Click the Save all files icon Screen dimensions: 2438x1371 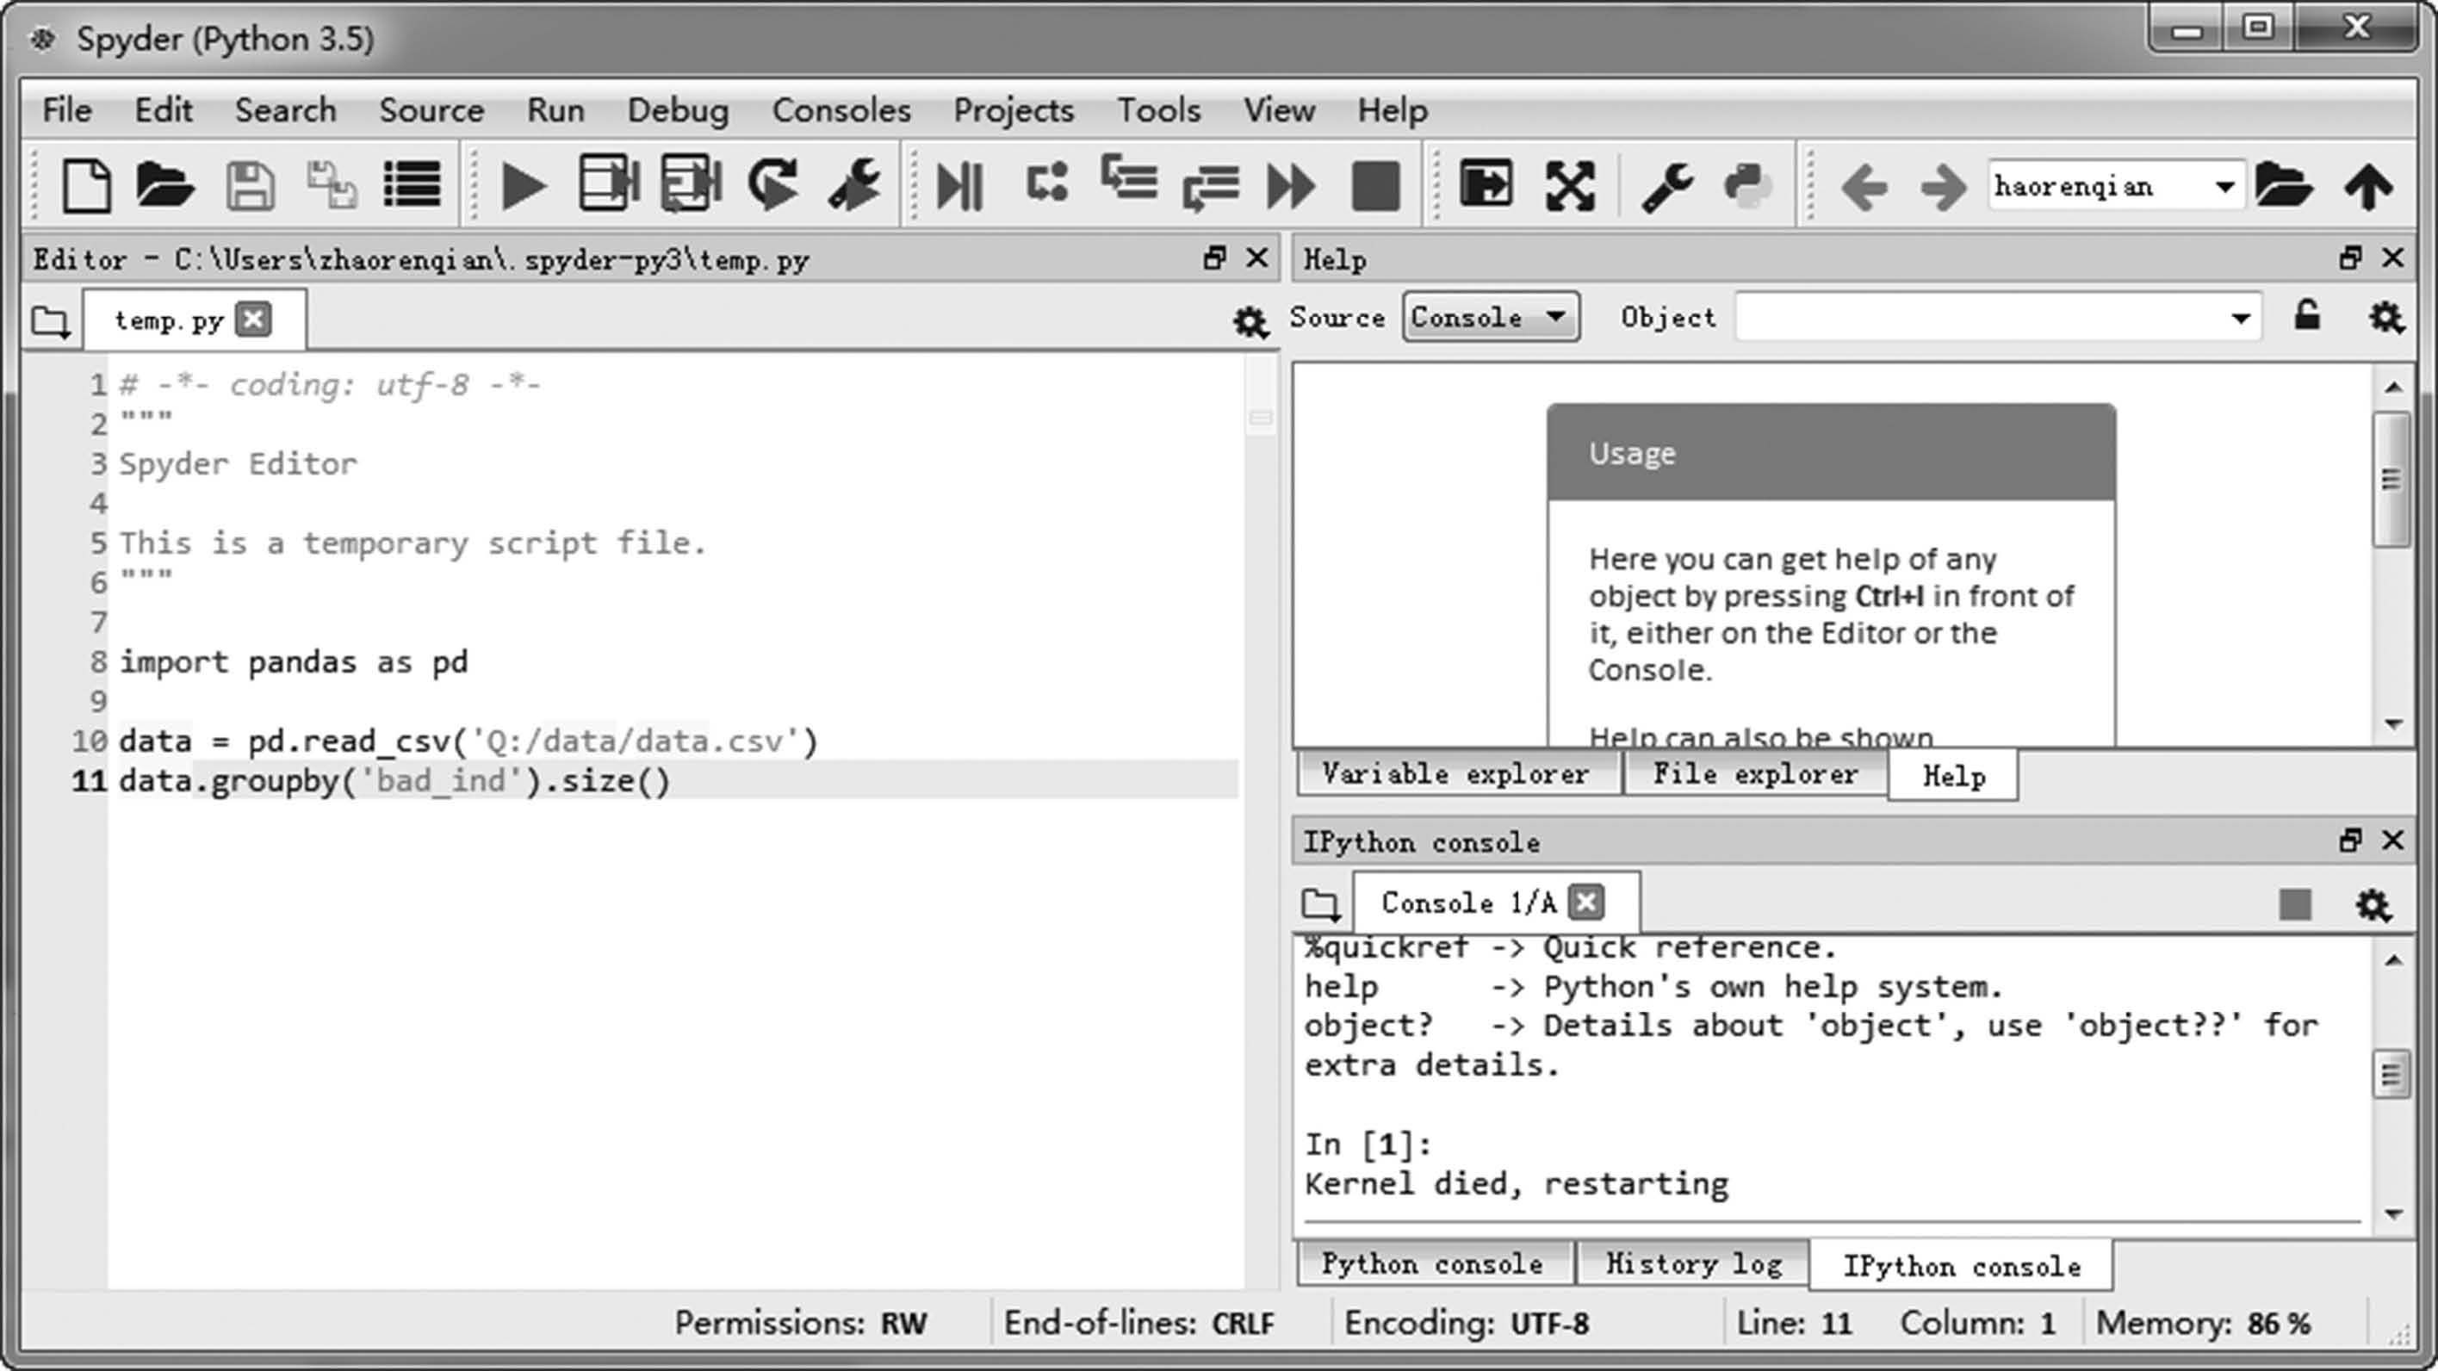332,184
